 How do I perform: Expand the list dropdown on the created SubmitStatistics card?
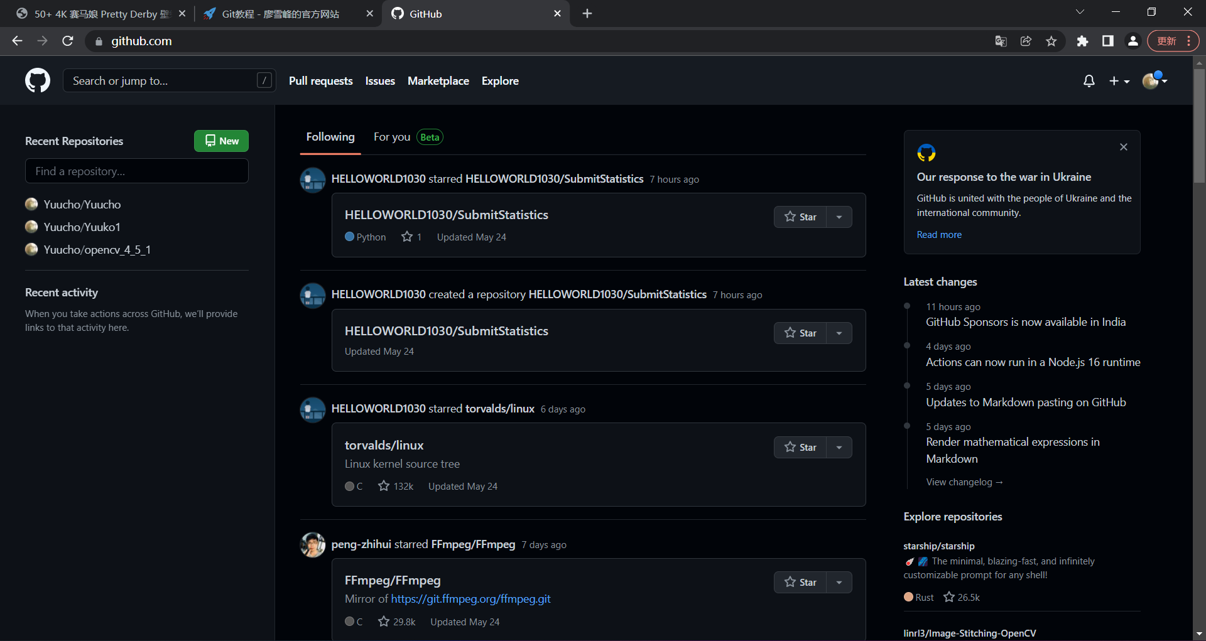[x=839, y=333]
